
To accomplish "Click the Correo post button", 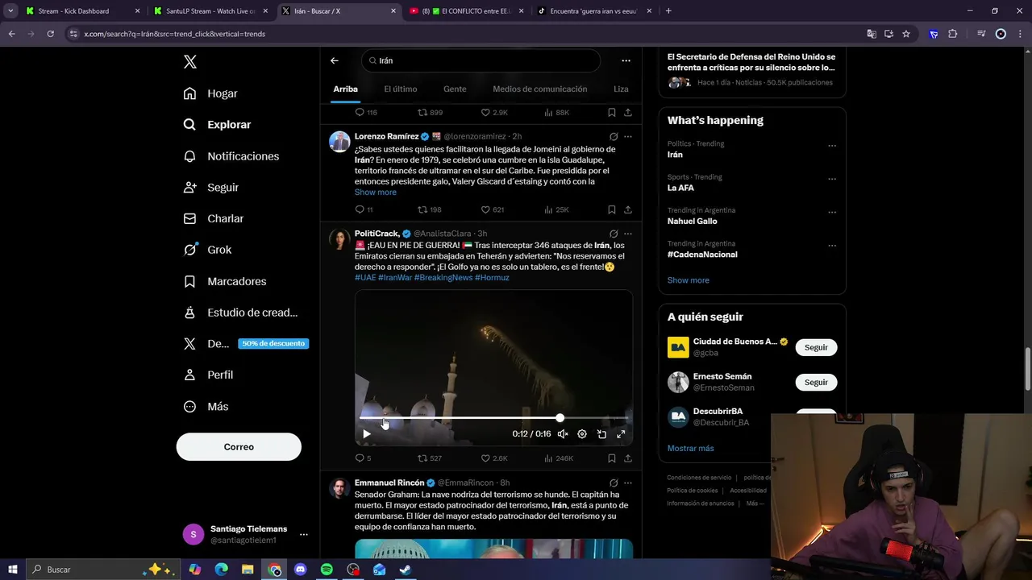I will pyautogui.click(x=239, y=447).
